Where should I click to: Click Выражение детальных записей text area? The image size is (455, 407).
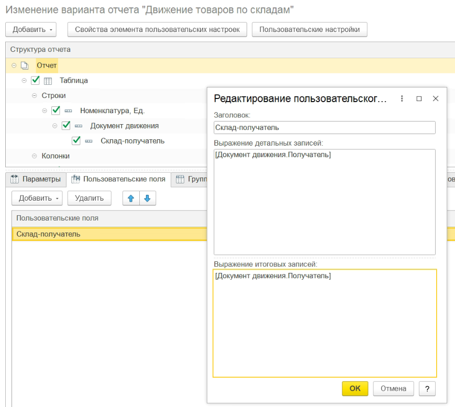(x=325, y=202)
